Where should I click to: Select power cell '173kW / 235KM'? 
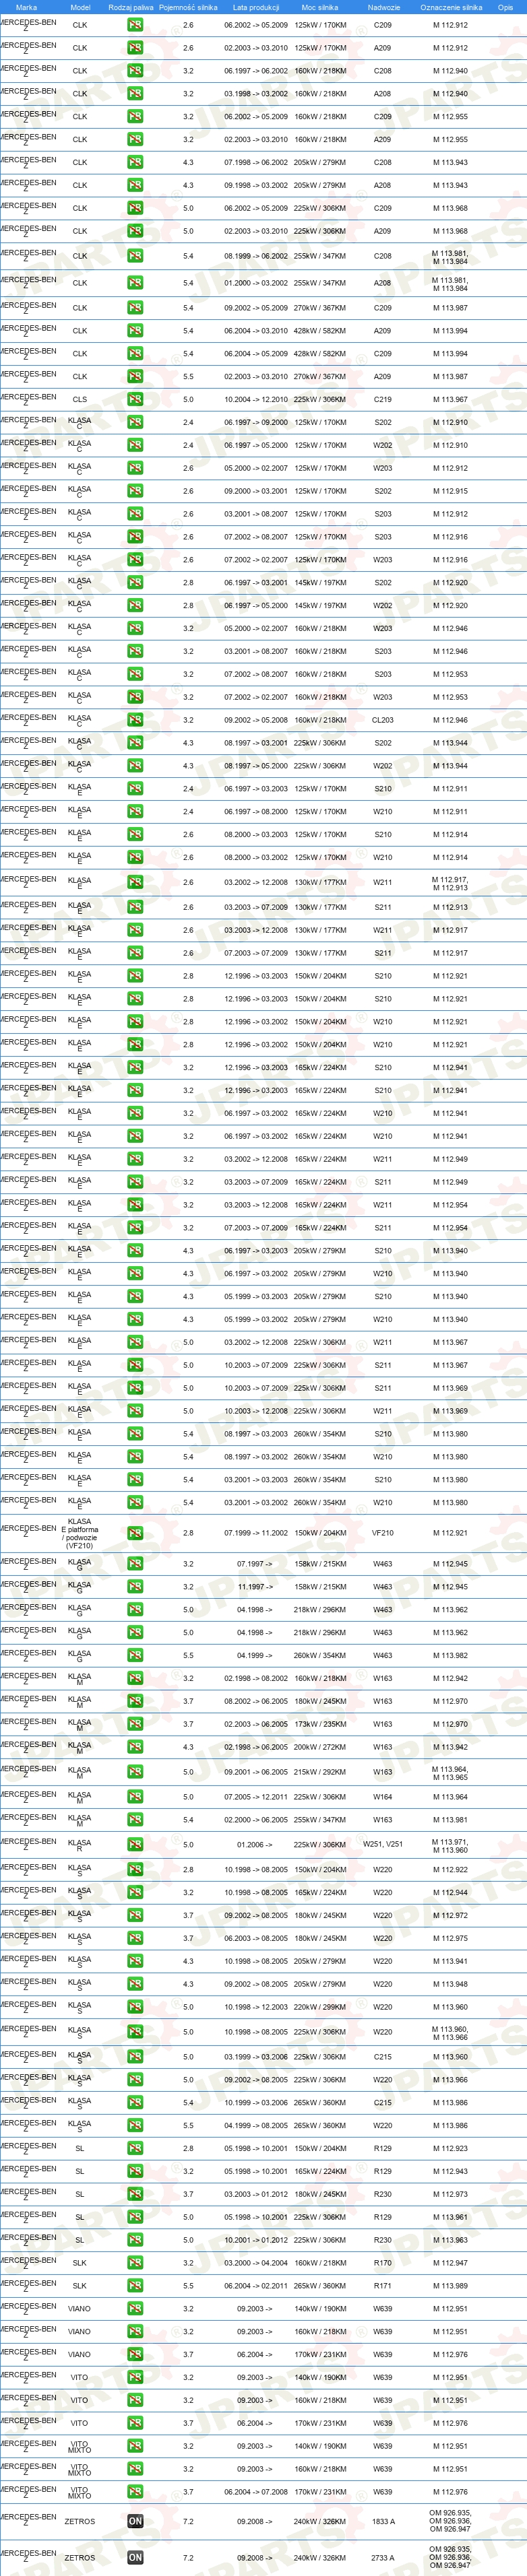(320, 1724)
